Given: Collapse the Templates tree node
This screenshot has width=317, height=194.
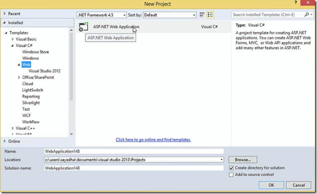Looking at the screenshot, I should (x=6, y=33).
